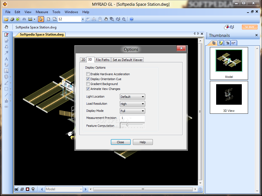262x196 pixels.
Task: Open the File menu
Action: (8, 12)
